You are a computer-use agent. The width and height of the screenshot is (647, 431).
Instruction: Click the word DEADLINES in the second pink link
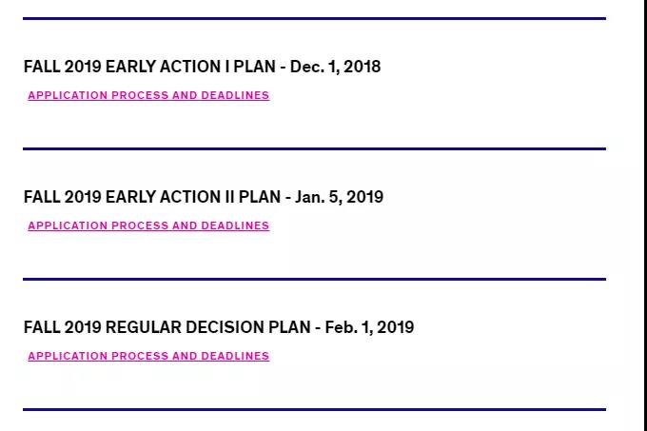tap(235, 225)
